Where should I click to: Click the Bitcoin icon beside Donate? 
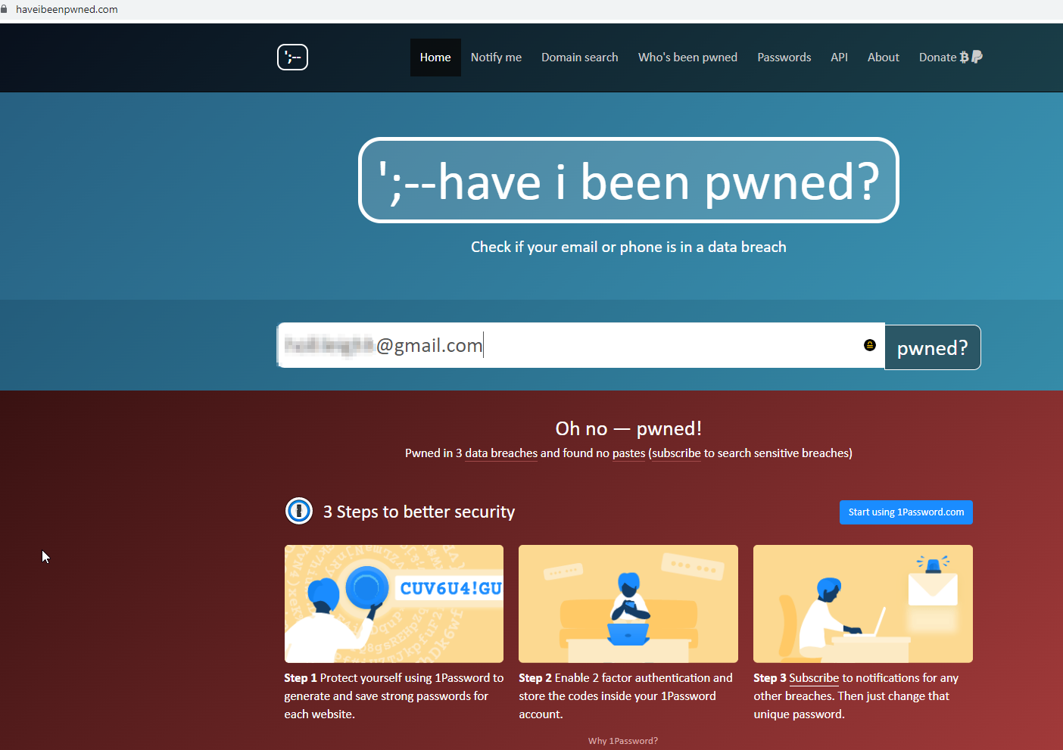point(964,57)
